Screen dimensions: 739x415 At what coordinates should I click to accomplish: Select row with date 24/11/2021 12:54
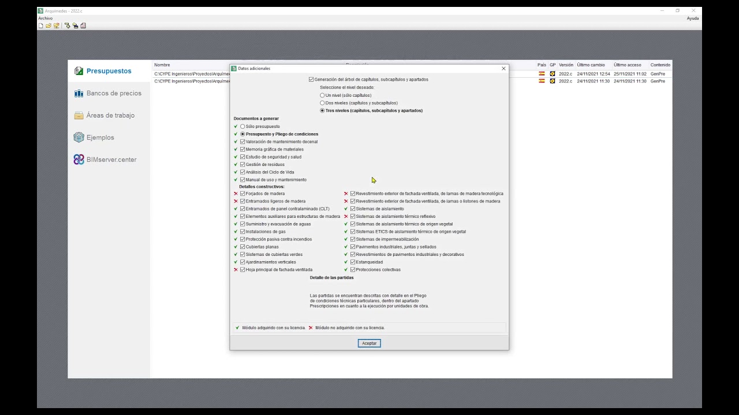[x=411, y=74]
